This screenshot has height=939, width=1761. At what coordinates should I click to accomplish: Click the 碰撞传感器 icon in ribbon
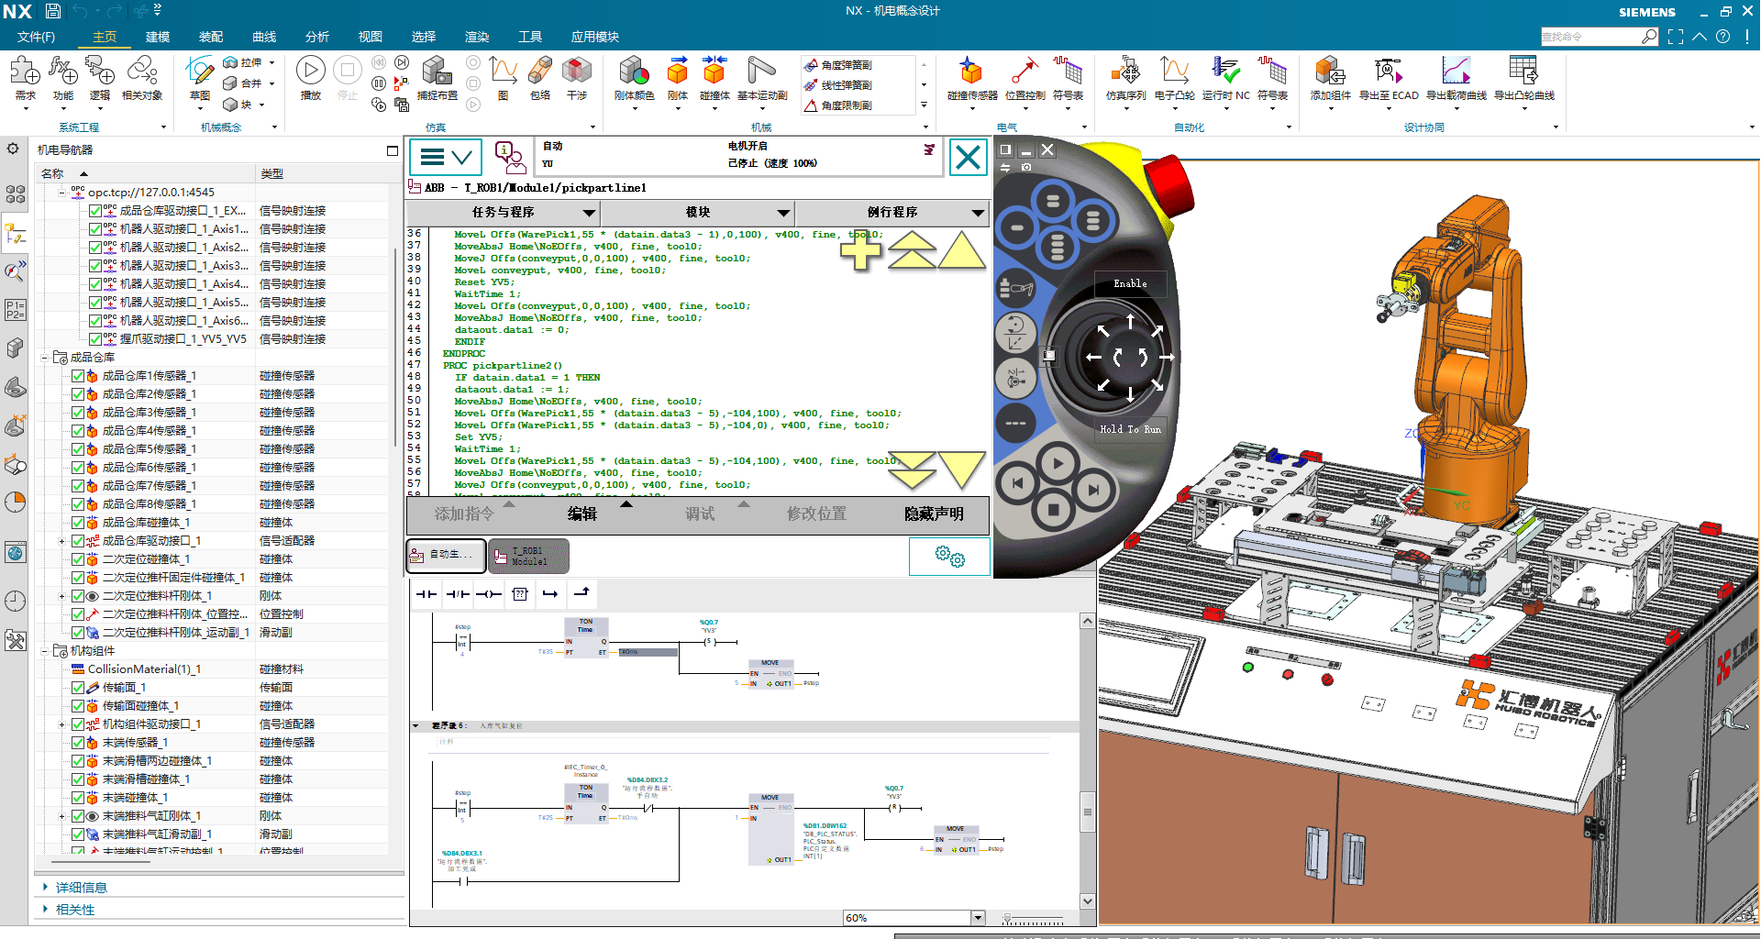[x=971, y=72]
